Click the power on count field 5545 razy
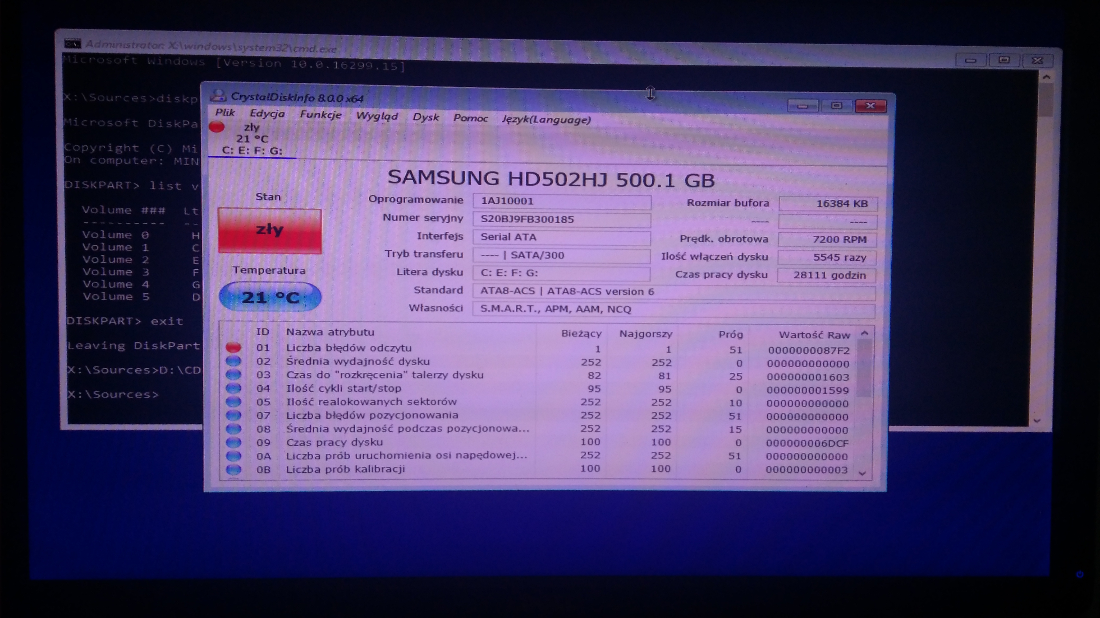 [x=827, y=257]
